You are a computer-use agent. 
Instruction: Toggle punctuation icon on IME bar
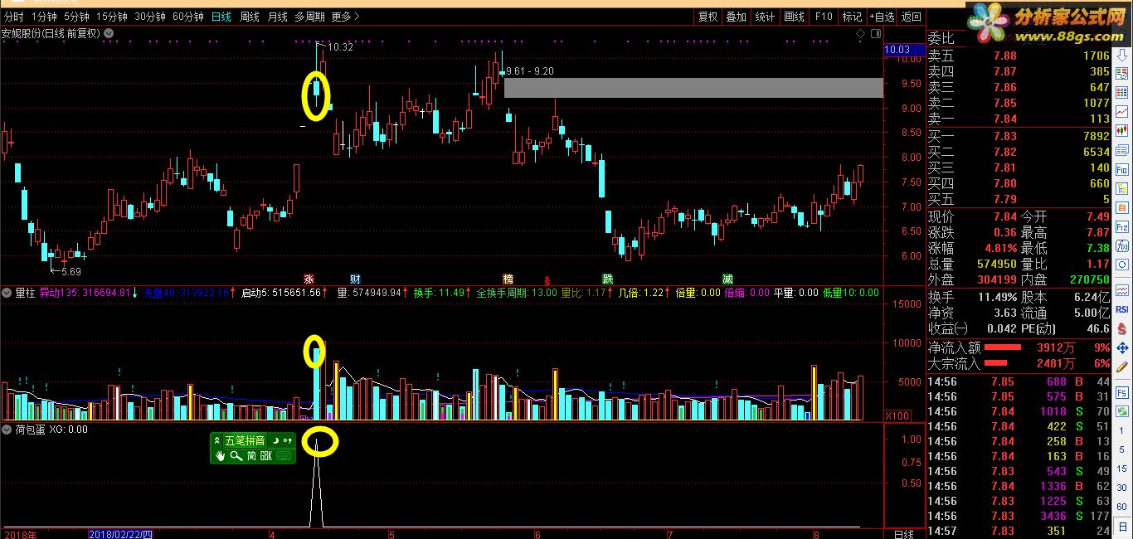click(288, 440)
